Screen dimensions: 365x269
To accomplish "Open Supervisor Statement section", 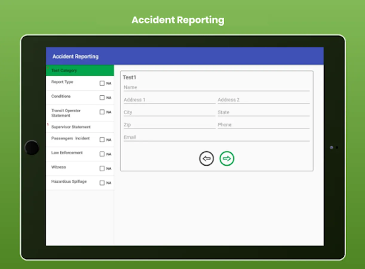I will [80, 127].
